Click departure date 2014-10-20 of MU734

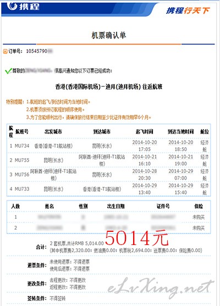(145, 142)
